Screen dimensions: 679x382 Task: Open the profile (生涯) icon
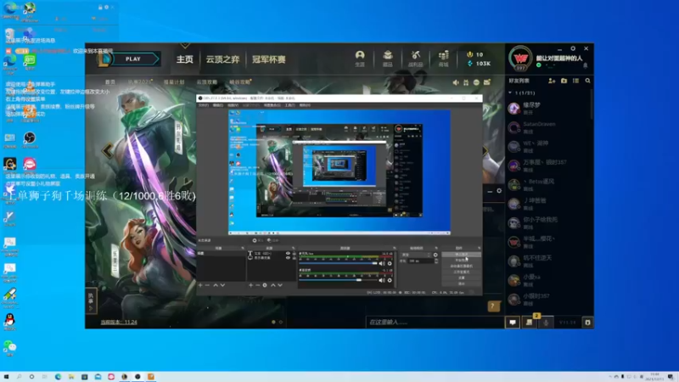(x=360, y=59)
